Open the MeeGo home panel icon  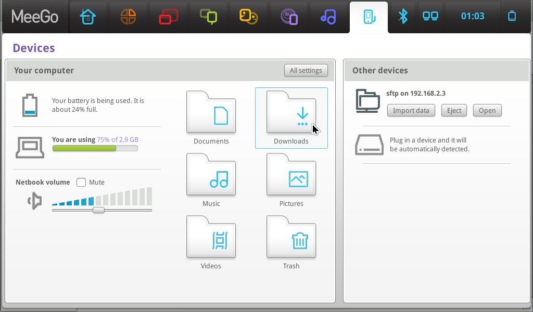tap(87, 17)
